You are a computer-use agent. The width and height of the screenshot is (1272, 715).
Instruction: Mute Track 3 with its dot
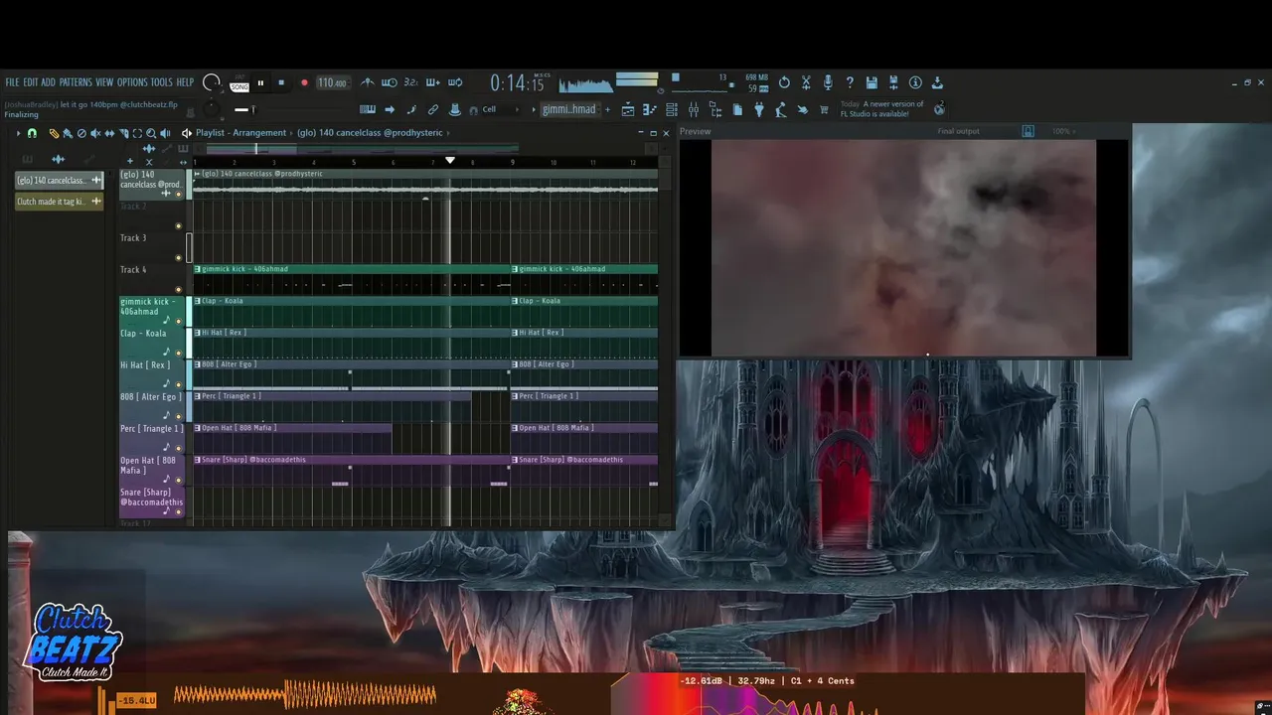(179, 257)
